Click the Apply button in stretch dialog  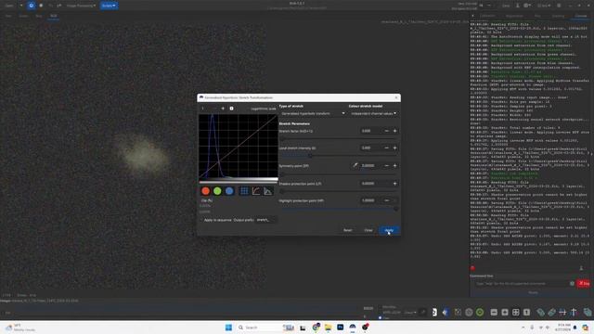(389, 230)
